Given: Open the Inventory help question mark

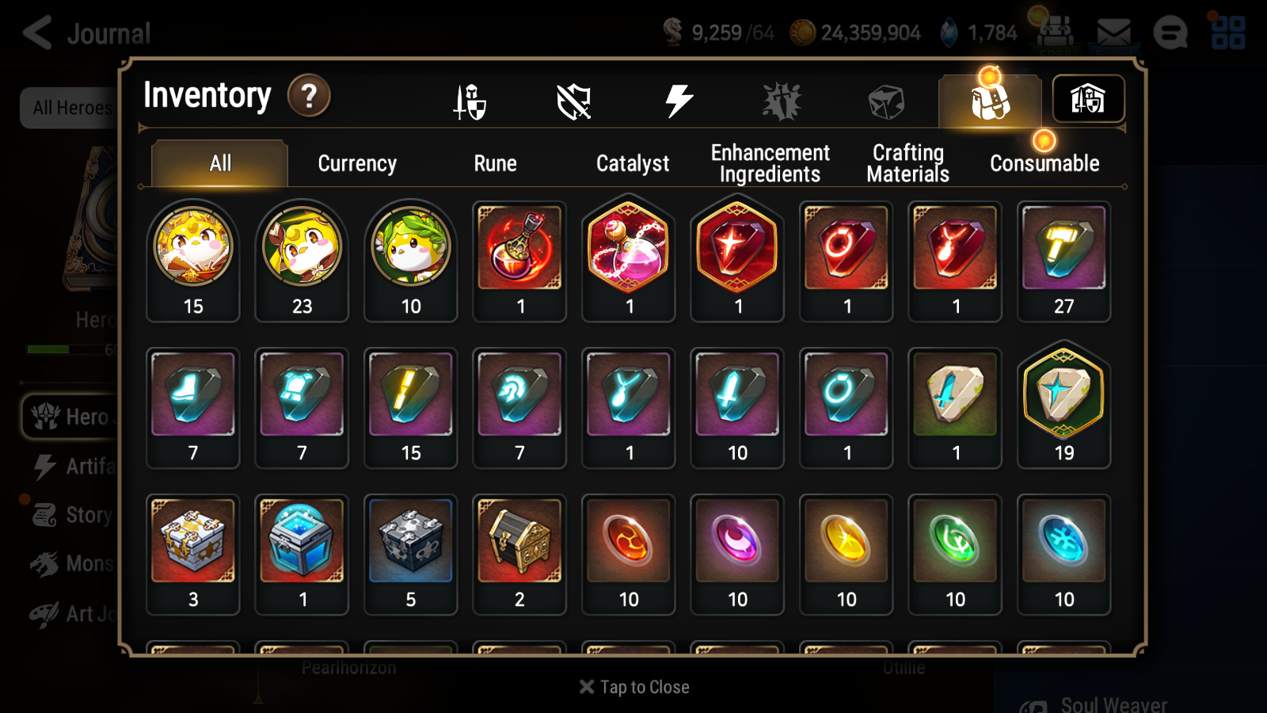Looking at the screenshot, I should (x=309, y=96).
